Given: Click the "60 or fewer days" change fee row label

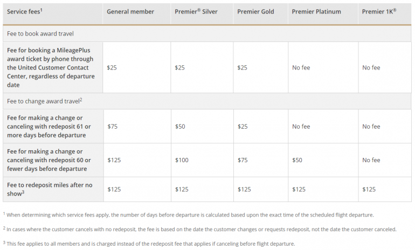Looking at the screenshot, I should (x=49, y=160).
